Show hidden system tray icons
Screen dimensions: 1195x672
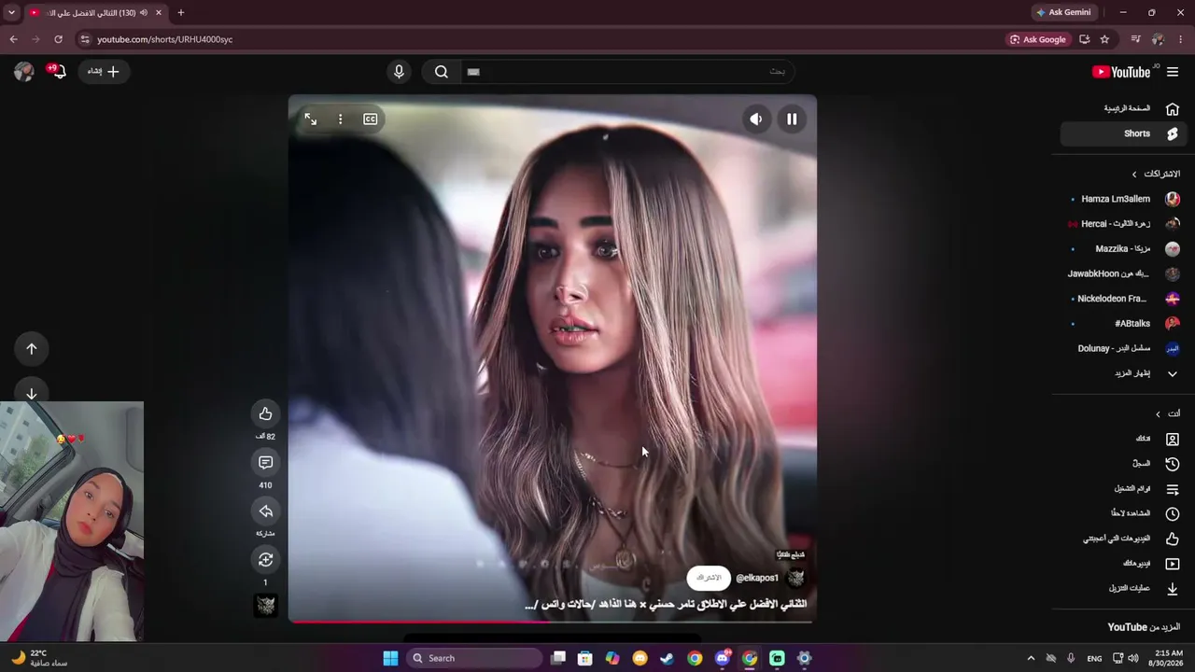coord(1031,658)
